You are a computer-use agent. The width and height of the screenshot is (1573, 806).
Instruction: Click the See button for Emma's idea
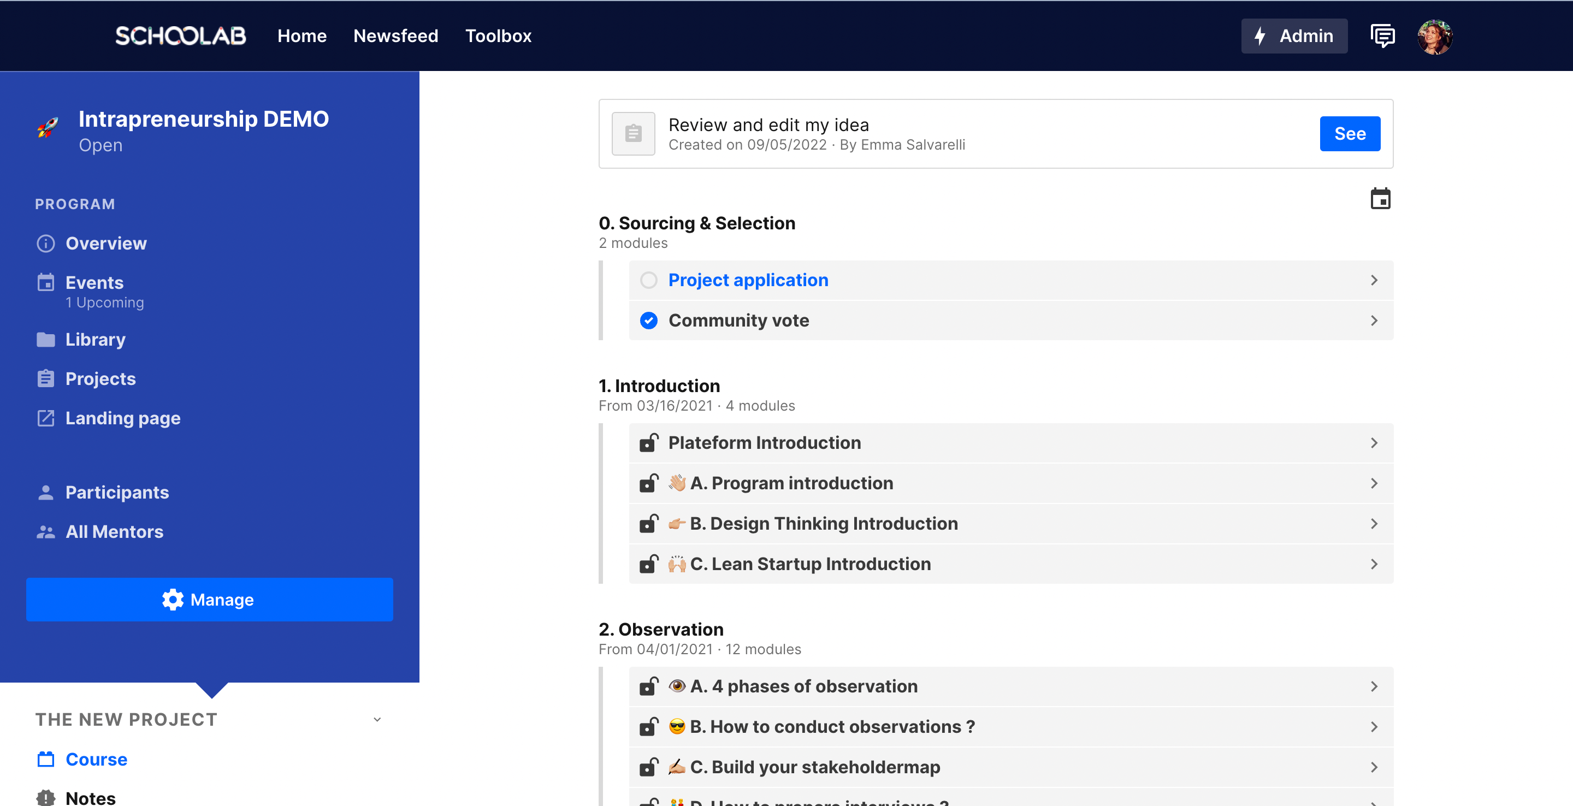[1349, 133]
